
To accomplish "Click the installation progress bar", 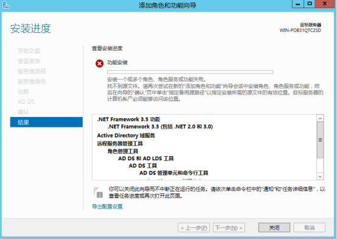I will click(190, 72).
